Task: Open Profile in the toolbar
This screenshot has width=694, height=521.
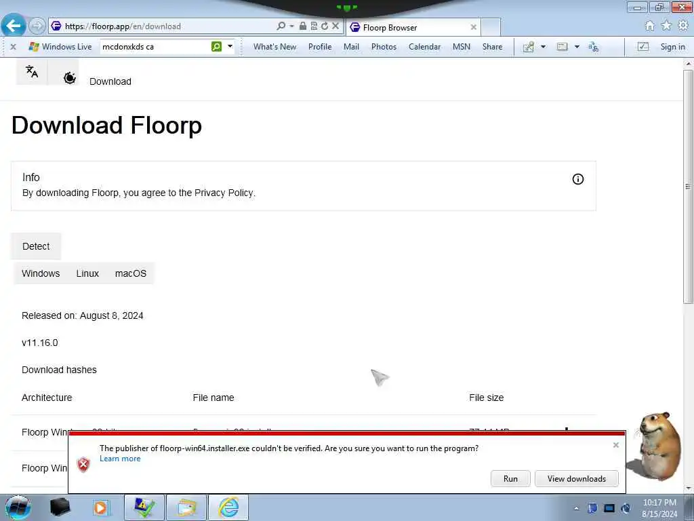Action: 320,47
